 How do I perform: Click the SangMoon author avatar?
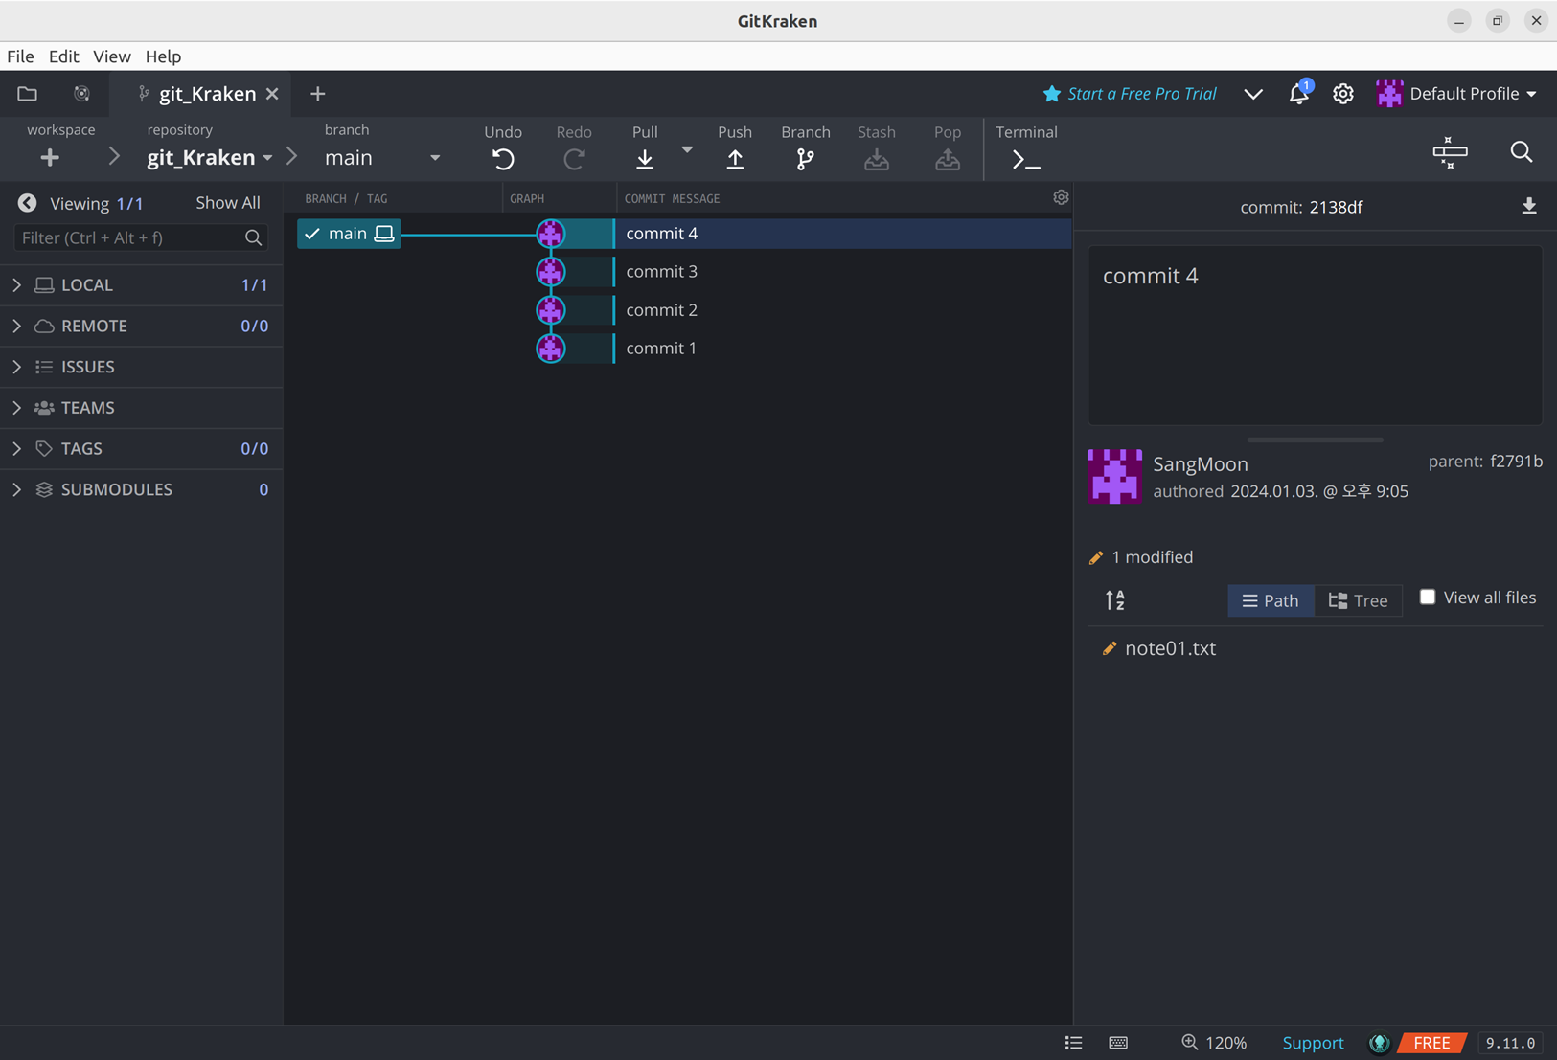pyautogui.click(x=1114, y=476)
